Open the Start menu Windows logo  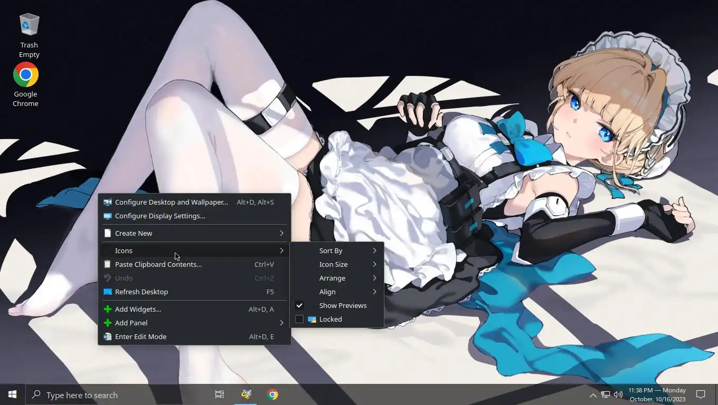point(13,394)
